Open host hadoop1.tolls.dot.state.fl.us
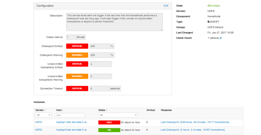The image size is (261, 135). coord(71,122)
